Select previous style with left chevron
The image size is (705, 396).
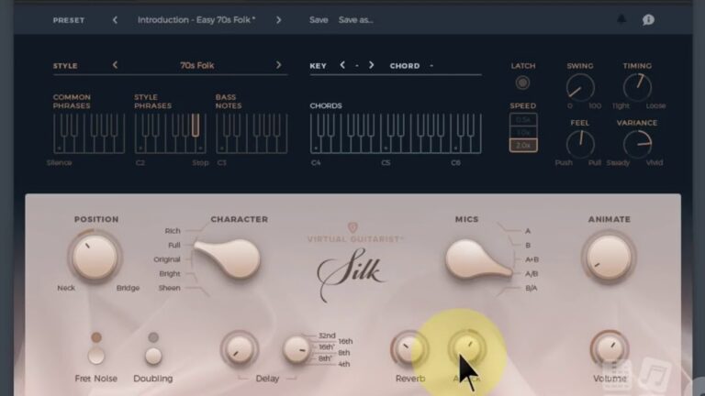coord(115,65)
